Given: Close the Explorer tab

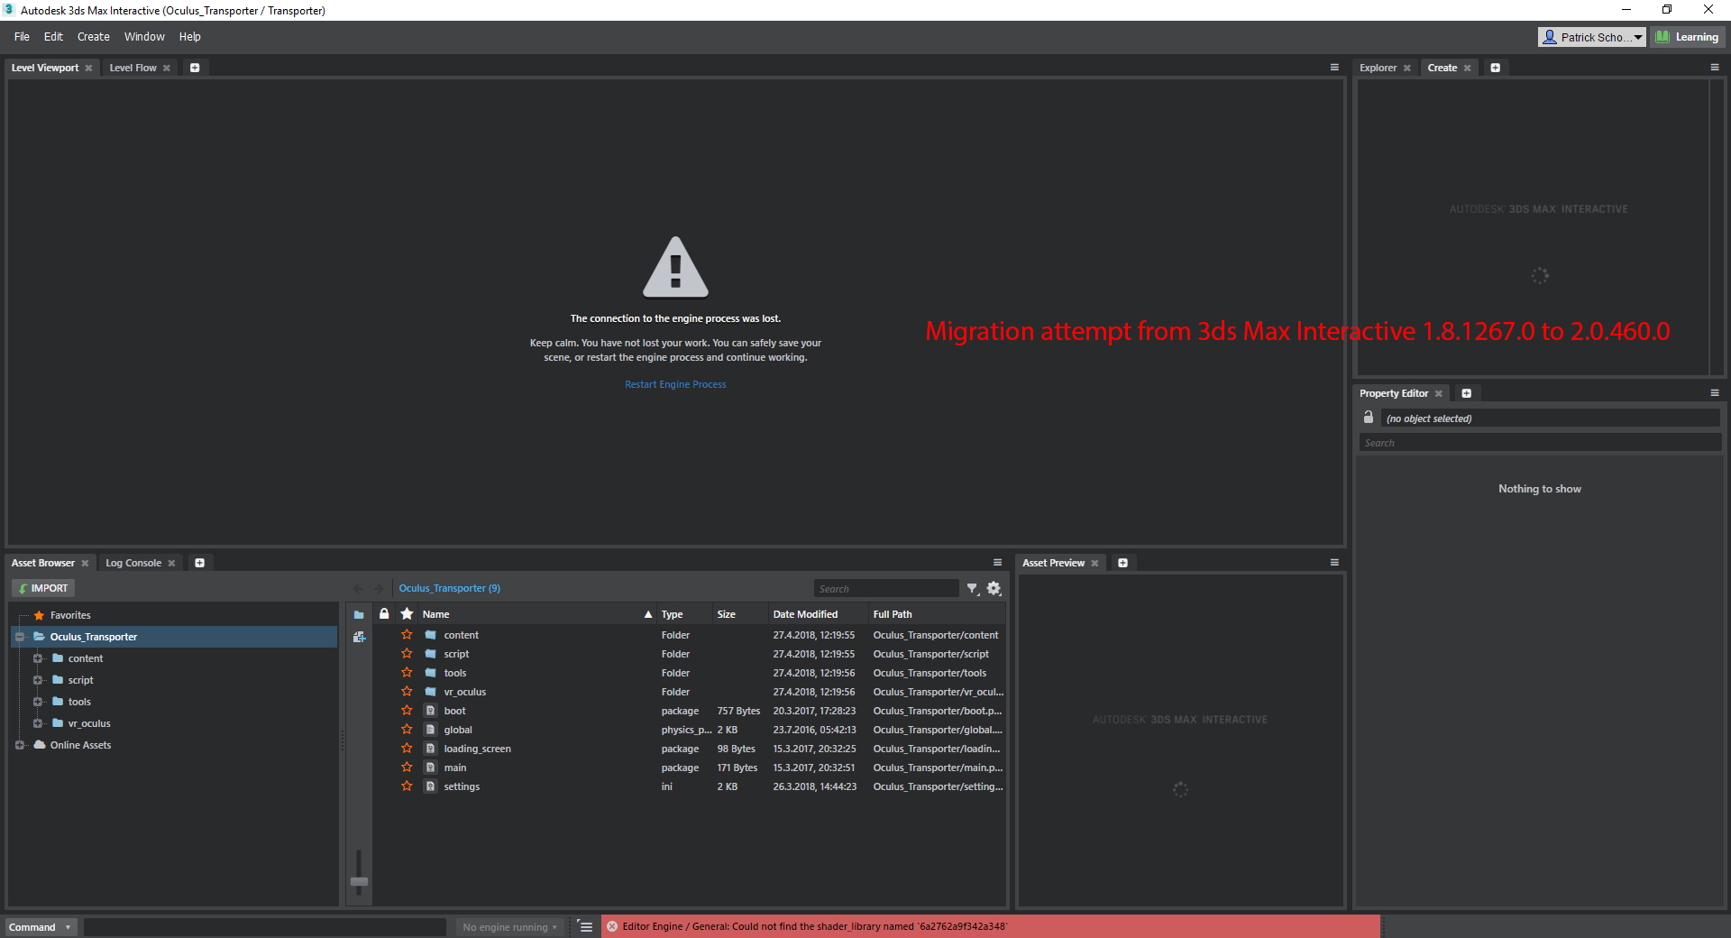Looking at the screenshot, I should tap(1407, 69).
